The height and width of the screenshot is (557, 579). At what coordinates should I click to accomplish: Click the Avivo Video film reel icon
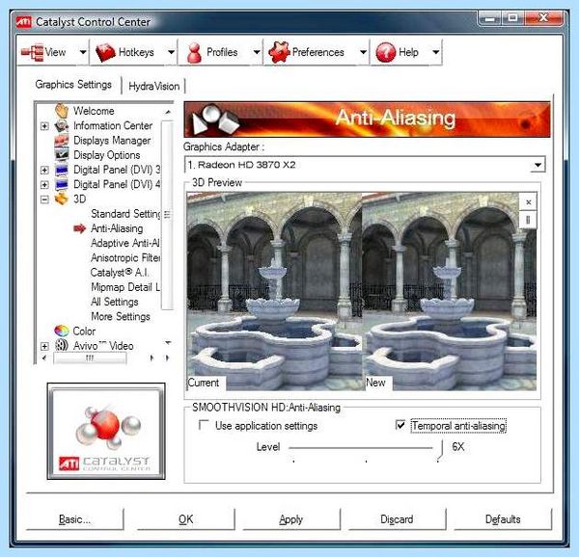[62, 345]
